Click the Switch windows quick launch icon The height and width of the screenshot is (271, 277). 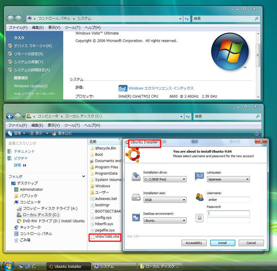27,266
